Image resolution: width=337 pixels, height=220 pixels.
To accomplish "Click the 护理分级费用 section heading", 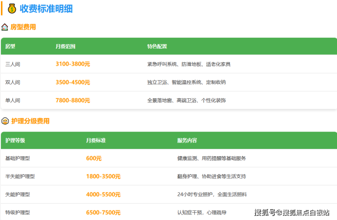I will (x=30, y=121).
